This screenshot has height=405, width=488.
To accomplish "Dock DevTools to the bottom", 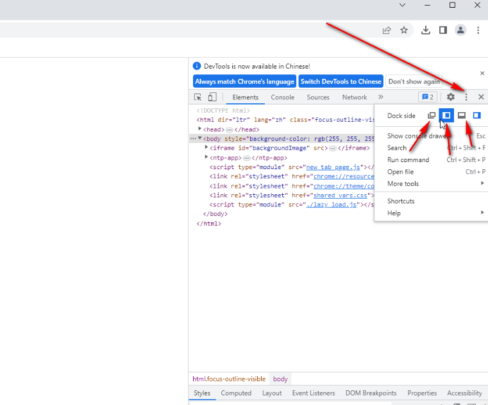I will point(462,115).
